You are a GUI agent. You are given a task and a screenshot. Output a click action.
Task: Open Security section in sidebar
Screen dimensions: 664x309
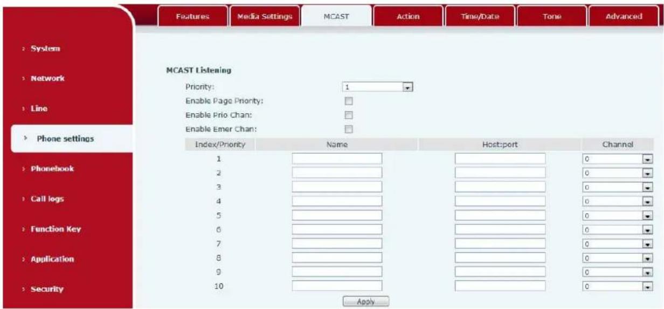47,289
